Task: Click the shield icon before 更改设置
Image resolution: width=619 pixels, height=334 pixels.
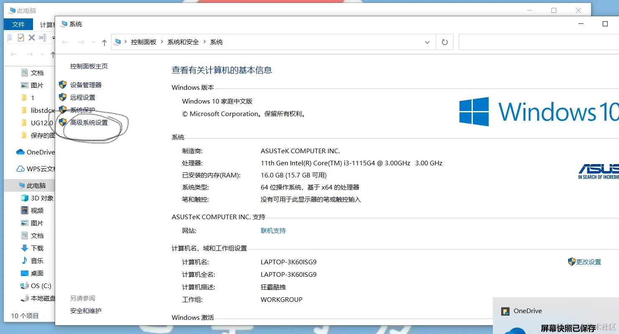Action: click(x=572, y=262)
